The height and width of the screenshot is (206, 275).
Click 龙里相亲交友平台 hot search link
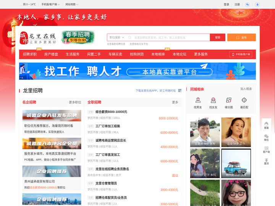point(139,44)
